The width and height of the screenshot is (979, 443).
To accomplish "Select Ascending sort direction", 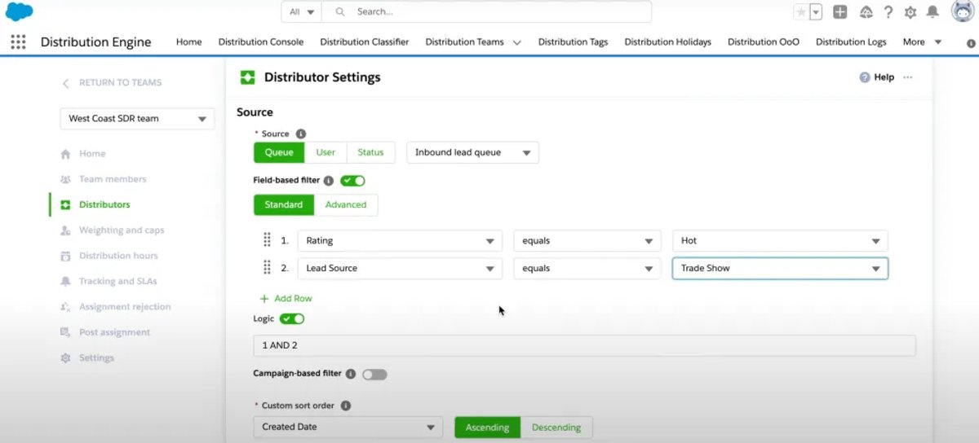I will pyautogui.click(x=487, y=428).
